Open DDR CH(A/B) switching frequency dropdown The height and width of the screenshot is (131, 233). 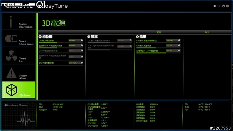point(125,47)
